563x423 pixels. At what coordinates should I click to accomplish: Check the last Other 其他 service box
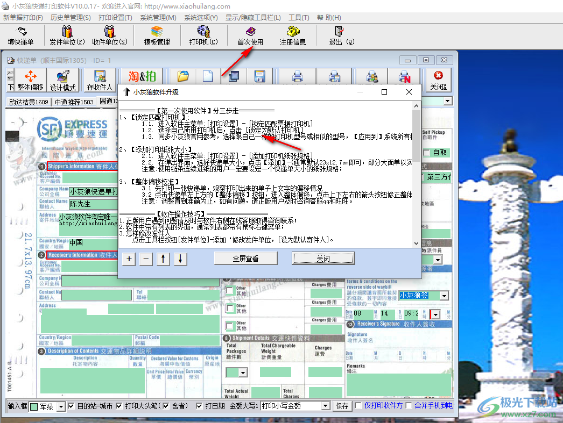coord(230,326)
